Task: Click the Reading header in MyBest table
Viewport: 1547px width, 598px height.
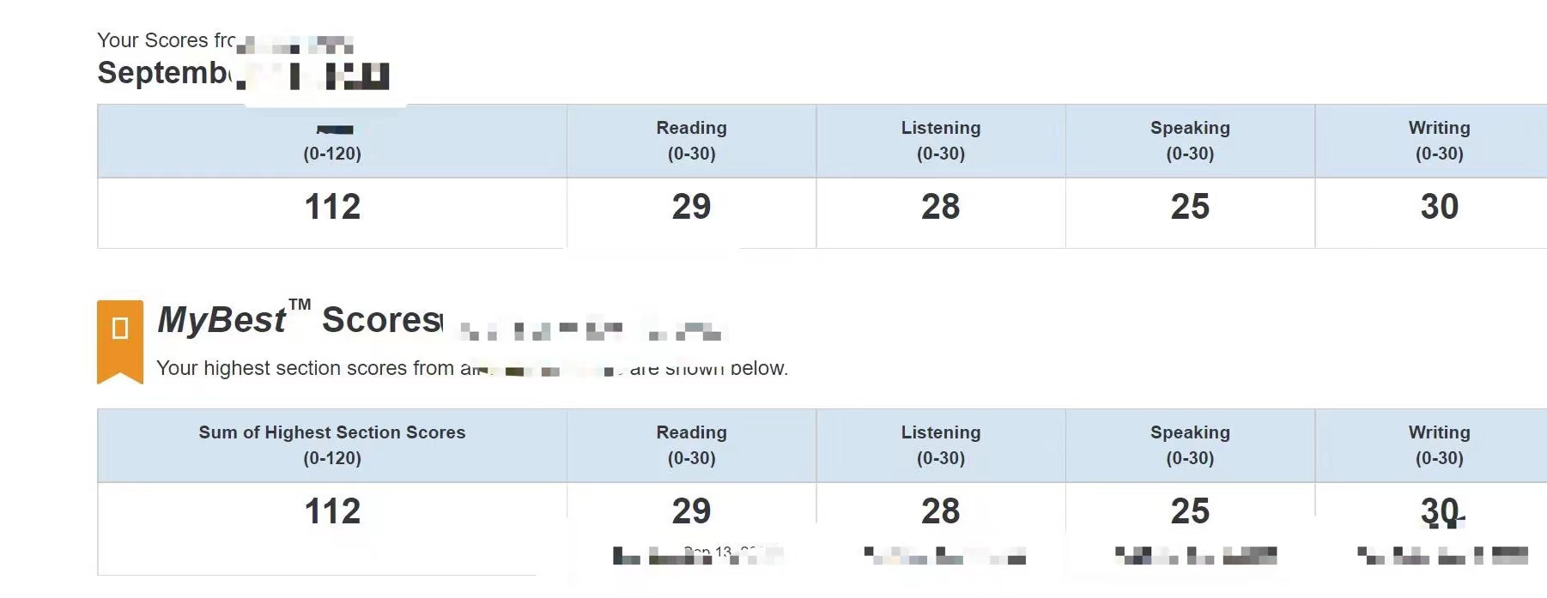Action: tap(691, 445)
